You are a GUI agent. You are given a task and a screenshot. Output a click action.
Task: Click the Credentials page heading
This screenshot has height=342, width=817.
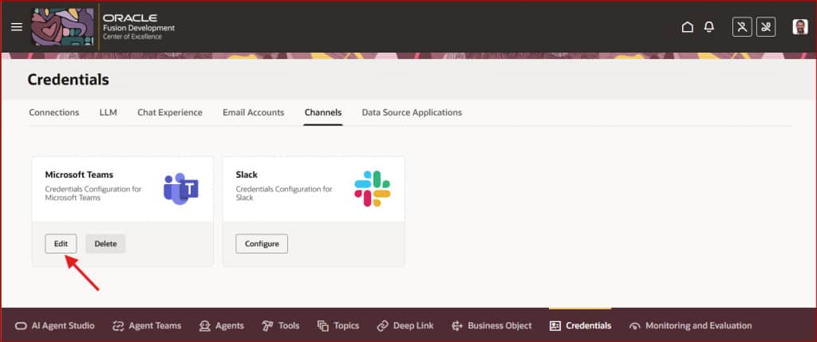coord(69,80)
